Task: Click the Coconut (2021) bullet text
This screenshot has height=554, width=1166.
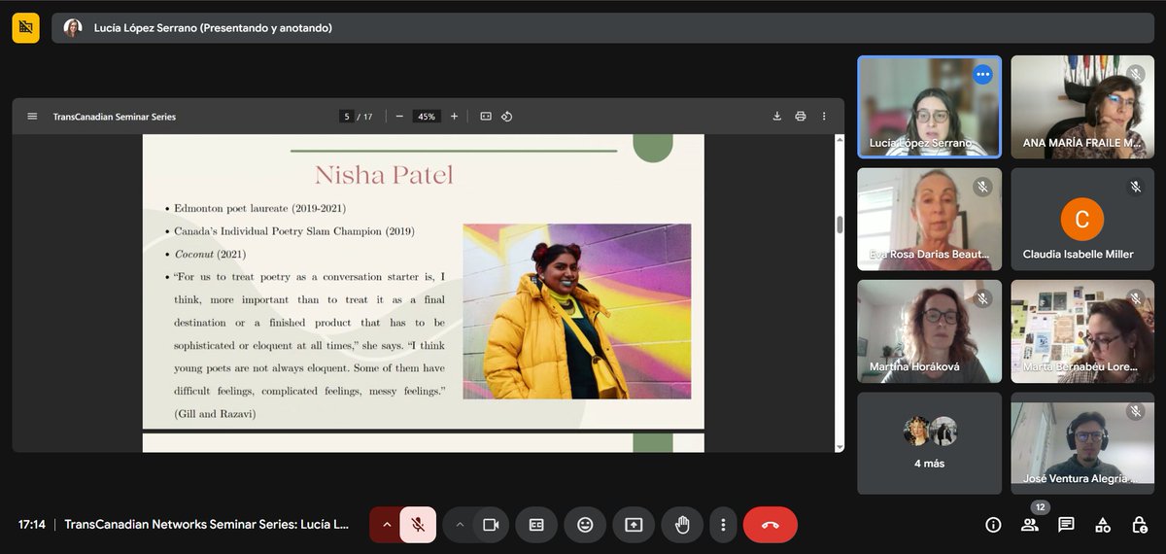Action: [x=210, y=254]
